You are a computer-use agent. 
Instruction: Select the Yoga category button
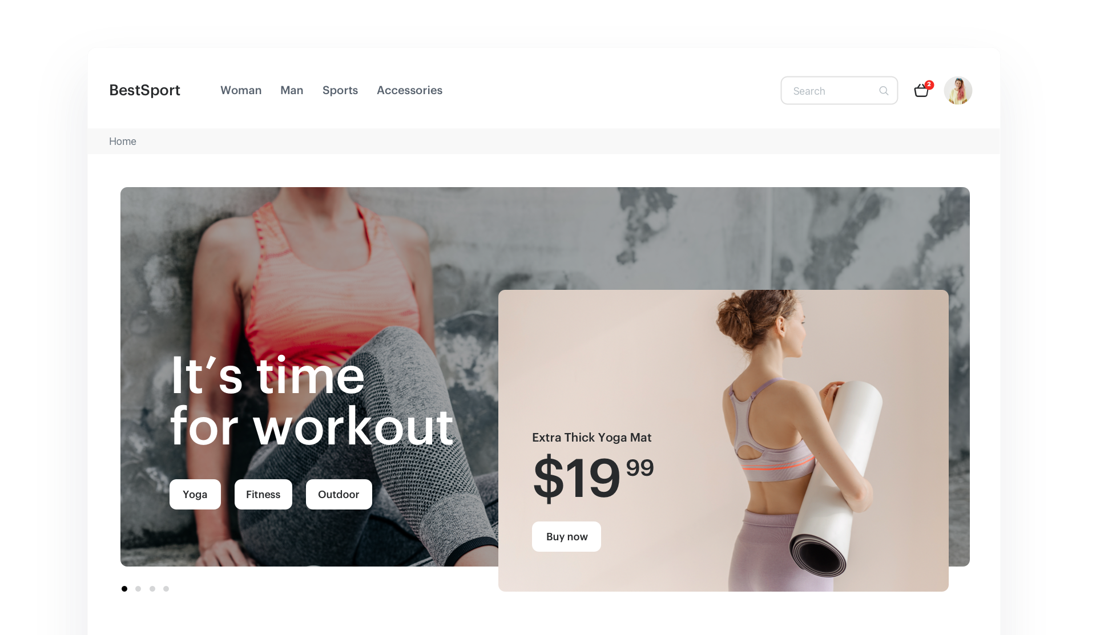(195, 495)
